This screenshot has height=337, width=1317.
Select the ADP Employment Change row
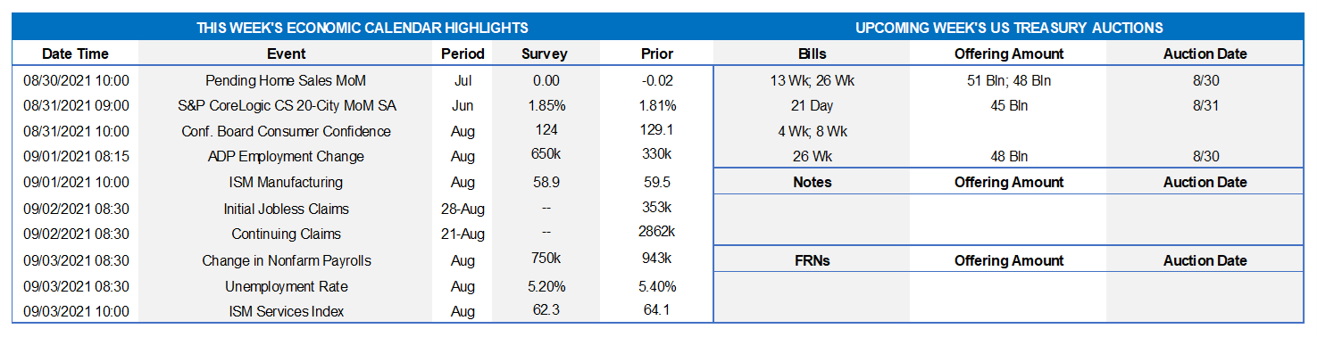click(x=363, y=156)
